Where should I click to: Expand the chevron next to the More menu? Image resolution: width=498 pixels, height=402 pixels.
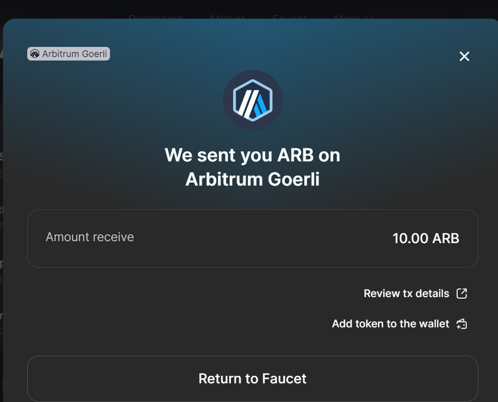[368, 18]
